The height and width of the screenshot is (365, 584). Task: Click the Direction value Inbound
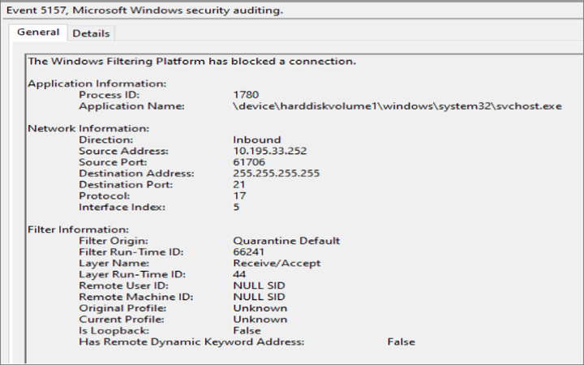coord(256,140)
